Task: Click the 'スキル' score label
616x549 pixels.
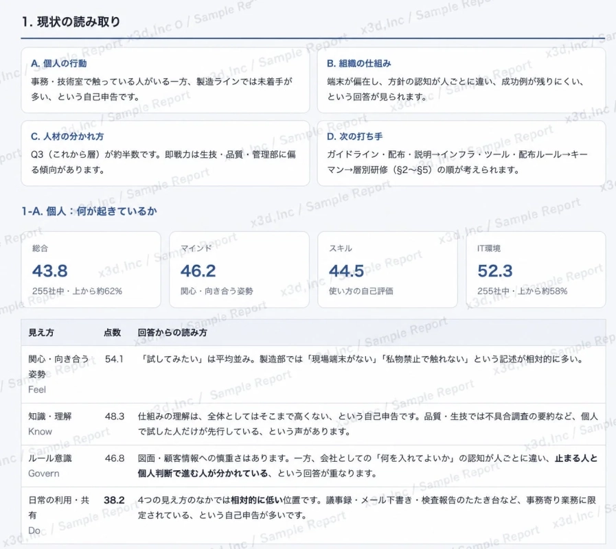Action: [x=340, y=248]
